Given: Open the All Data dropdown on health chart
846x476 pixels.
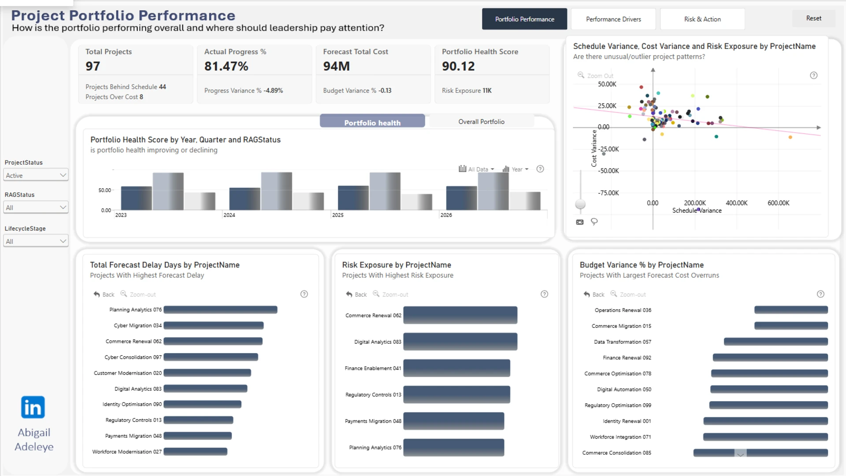Looking at the screenshot, I should click(477, 169).
